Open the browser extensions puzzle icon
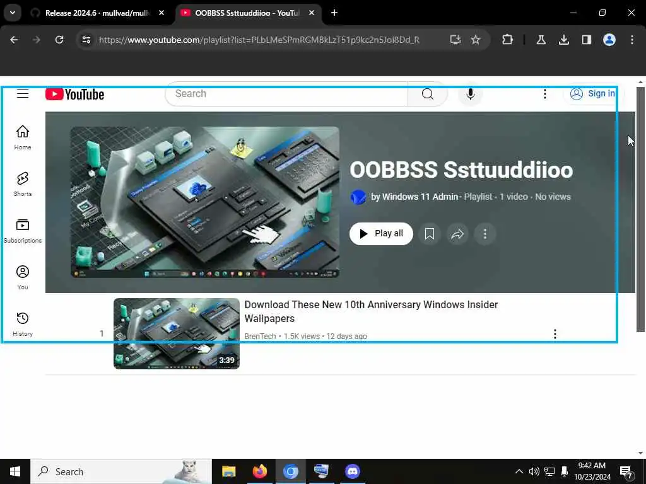 (508, 40)
